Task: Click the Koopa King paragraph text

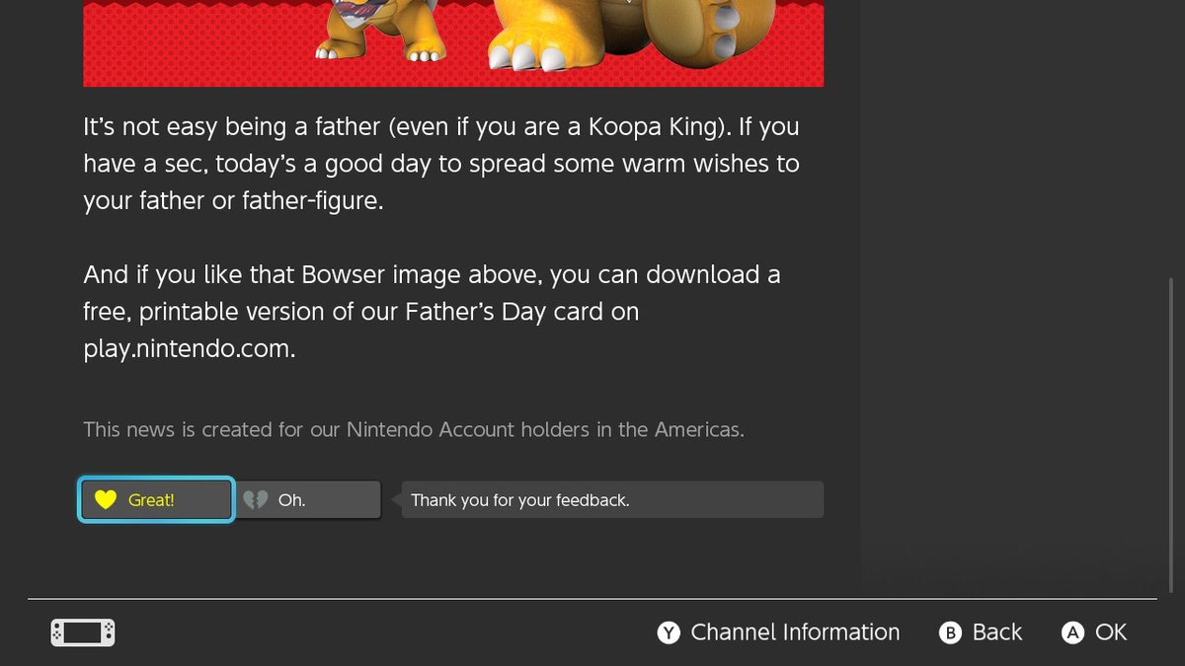Action: coord(440,164)
